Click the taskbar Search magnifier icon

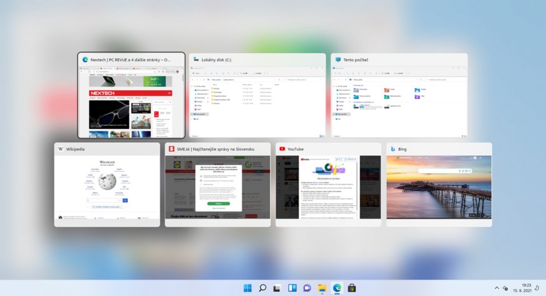[262, 288]
